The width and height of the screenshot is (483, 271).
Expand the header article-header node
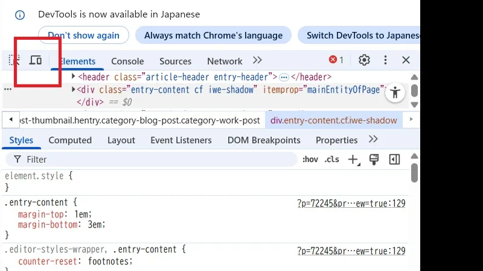73,76
